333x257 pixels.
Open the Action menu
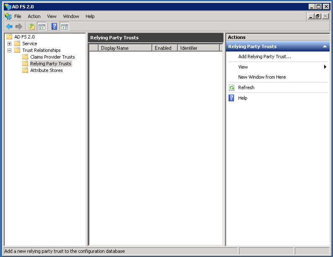coord(34,16)
